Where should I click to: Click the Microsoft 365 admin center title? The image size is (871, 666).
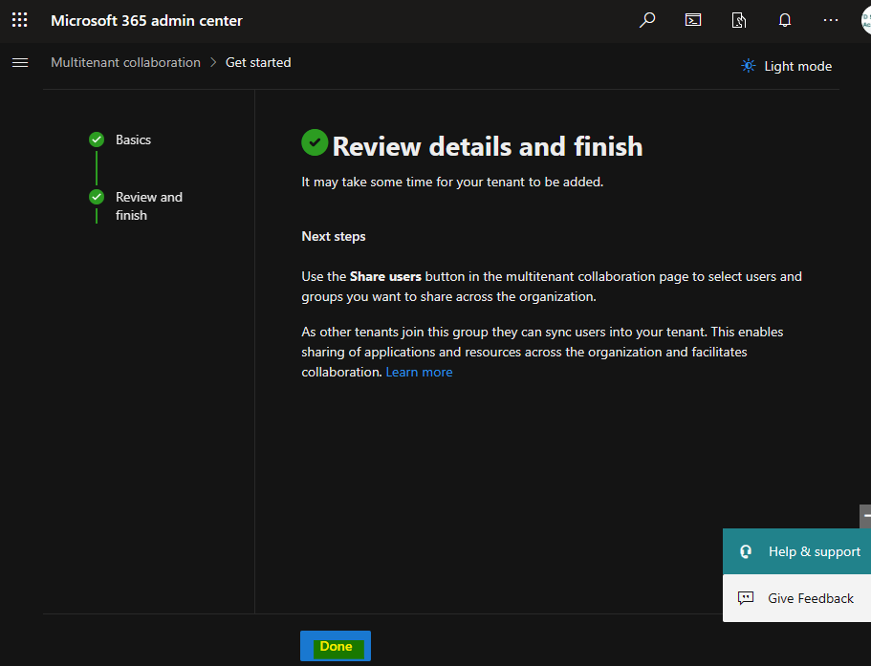[x=146, y=20]
